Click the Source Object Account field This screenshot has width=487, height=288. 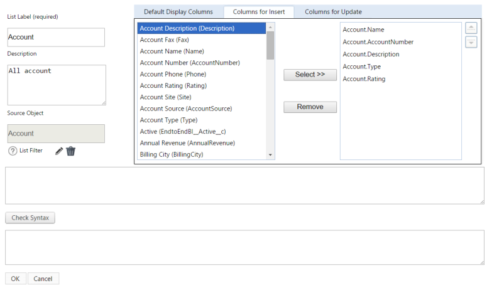click(56, 134)
